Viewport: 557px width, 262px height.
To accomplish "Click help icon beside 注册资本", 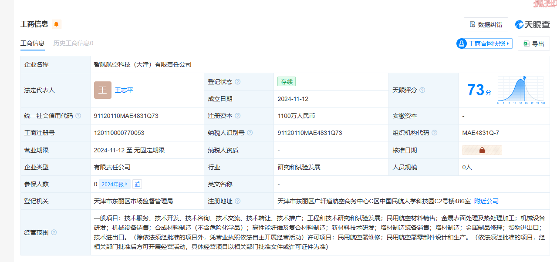I will tap(238, 116).
